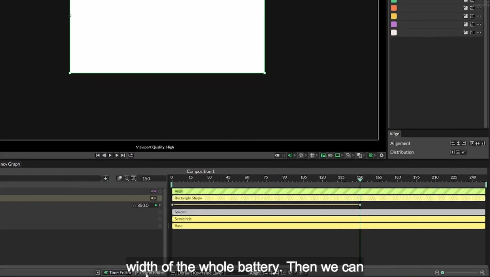490x277 pixels.
Task: Toggle the green monitor display icon
Action: tap(337, 155)
